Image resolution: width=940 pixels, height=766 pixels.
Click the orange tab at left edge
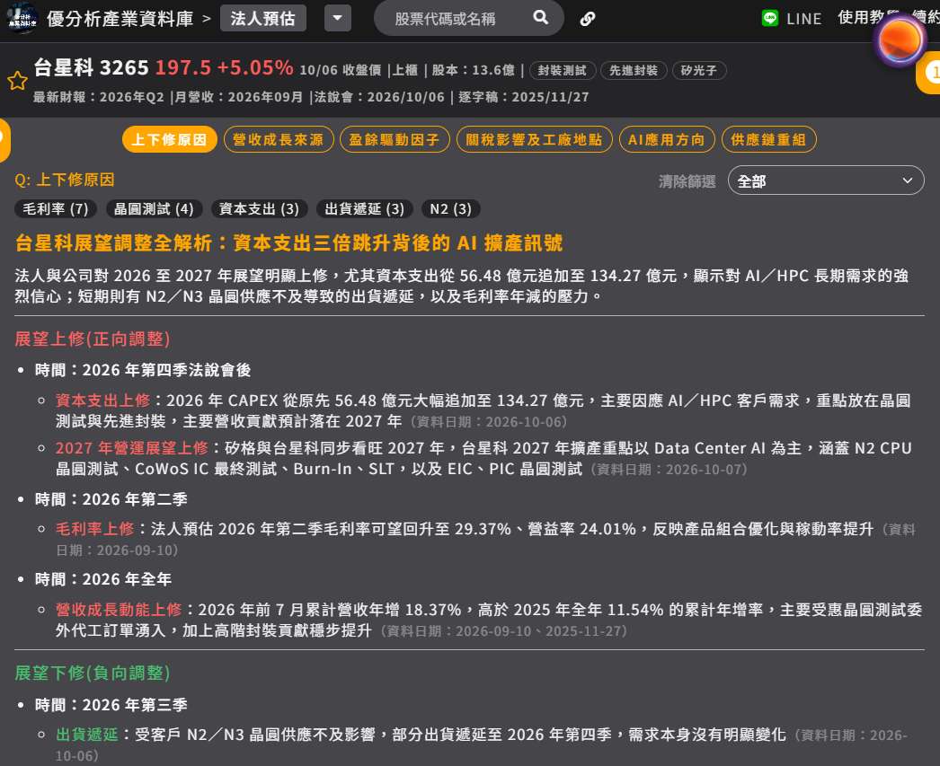[4, 139]
